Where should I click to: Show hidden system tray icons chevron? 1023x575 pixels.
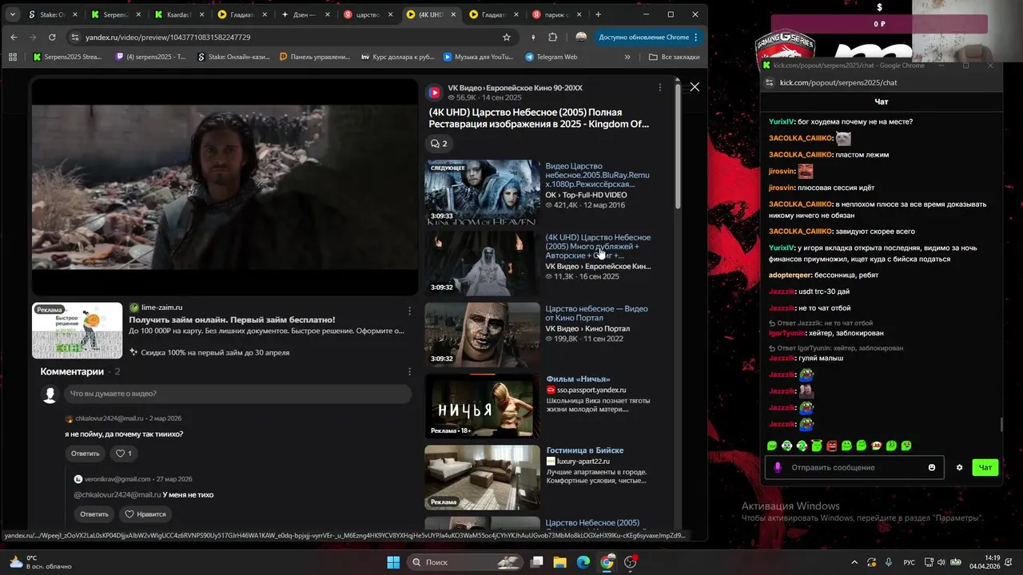[x=854, y=562]
